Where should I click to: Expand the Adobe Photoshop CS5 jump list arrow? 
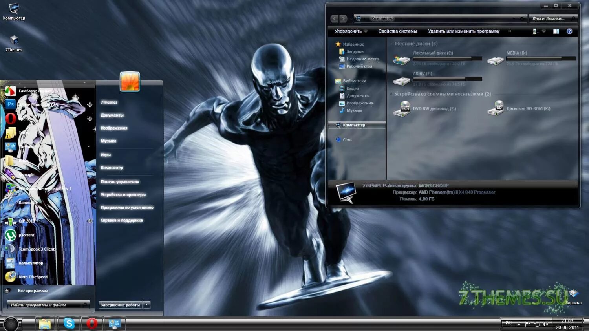90,105
